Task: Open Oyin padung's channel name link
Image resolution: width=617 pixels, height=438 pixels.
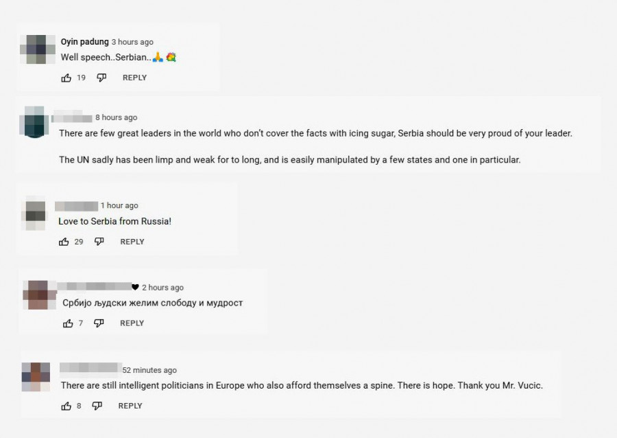Action: point(85,42)
